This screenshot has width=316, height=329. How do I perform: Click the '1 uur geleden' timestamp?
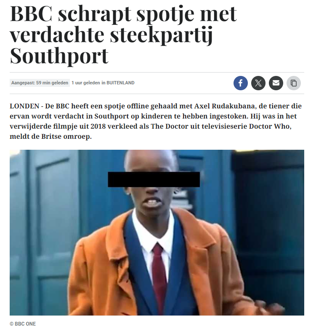pyautogui.click(x=85, y=83)
